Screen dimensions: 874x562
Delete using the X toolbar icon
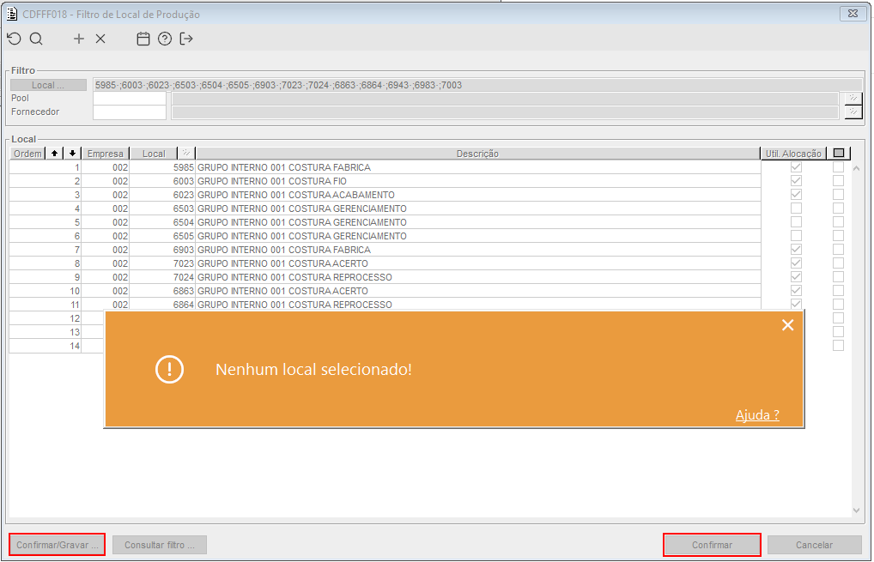(100, 39)
